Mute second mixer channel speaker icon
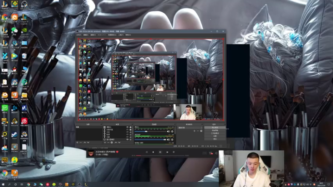 169,140
